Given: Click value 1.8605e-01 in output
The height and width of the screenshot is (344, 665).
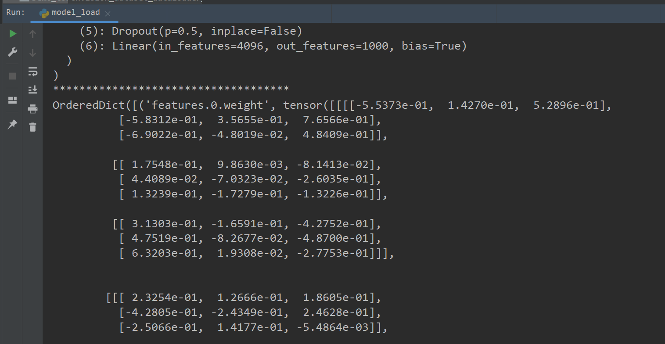Looking at the screenshot, I should [335, 298].
